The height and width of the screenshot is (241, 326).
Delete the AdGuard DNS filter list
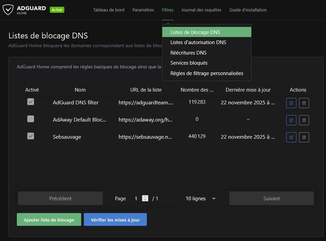pos(304,103)
